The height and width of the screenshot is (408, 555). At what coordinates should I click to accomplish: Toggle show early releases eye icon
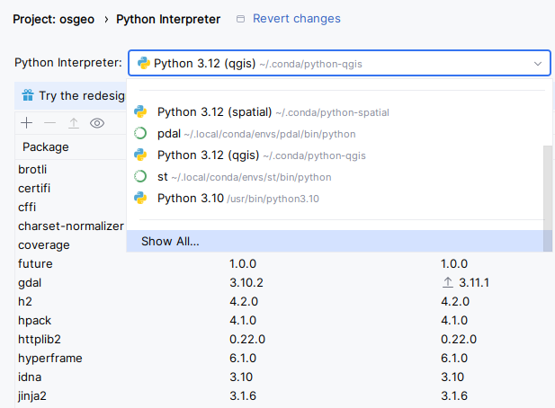click(97, 123)
